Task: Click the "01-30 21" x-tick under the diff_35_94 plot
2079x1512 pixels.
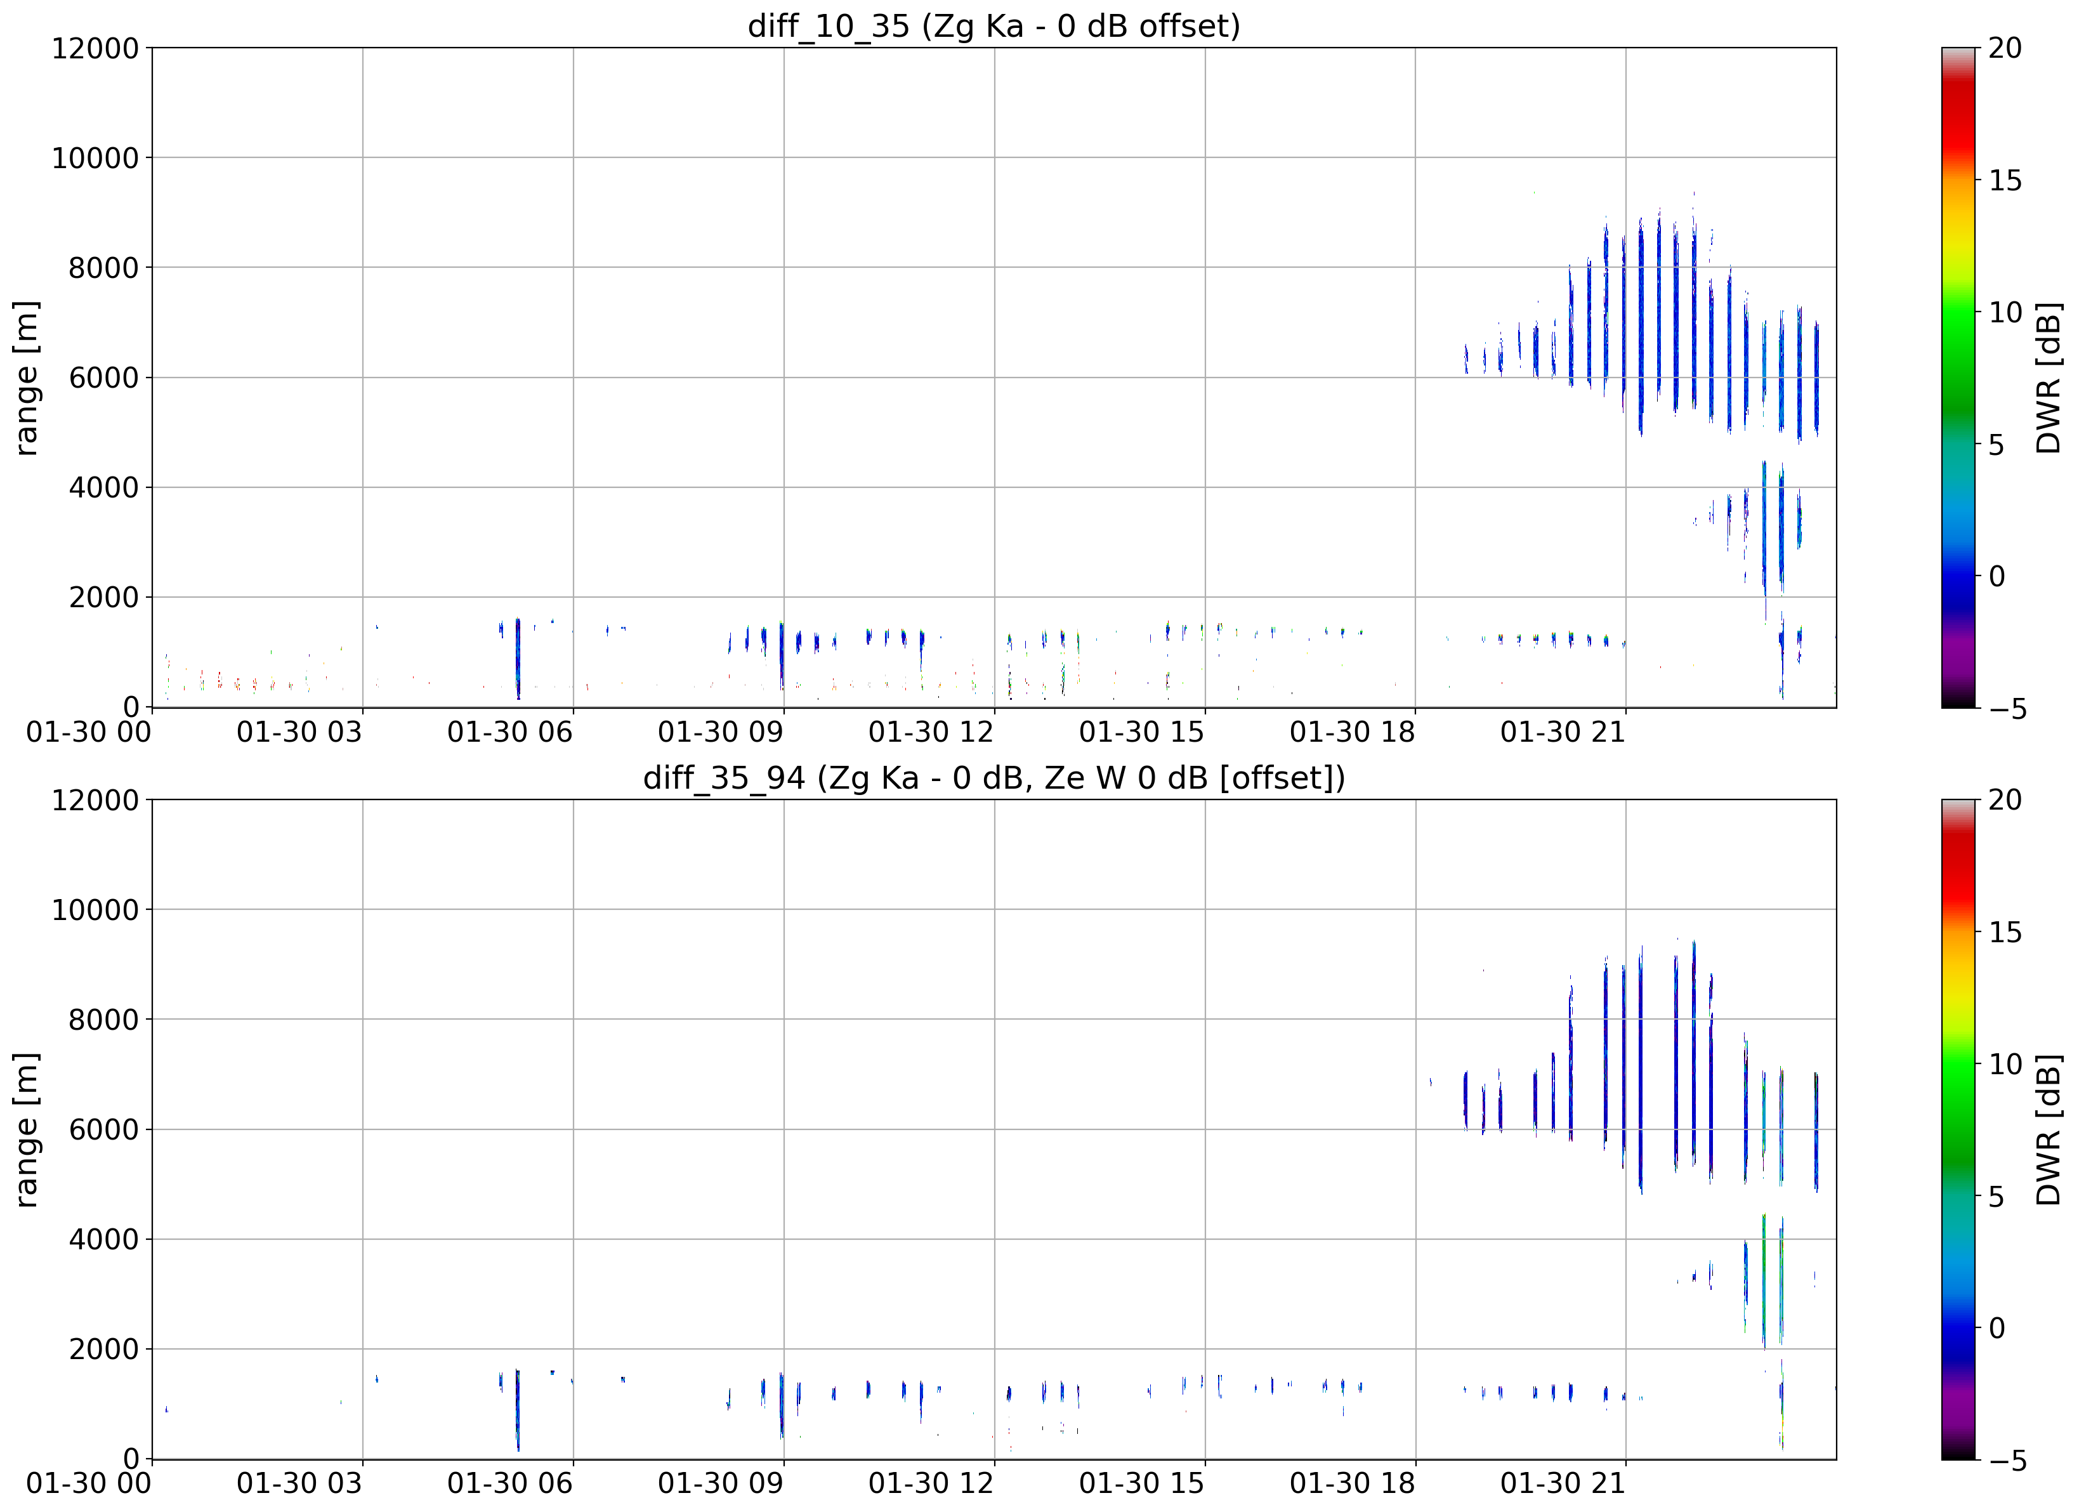Action: click(x=1563, y=1483)
